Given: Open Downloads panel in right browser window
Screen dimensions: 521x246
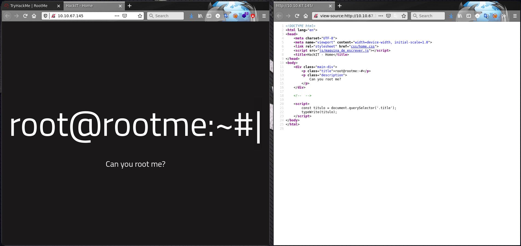Looking at the screenshot, I should click(451, 16).
